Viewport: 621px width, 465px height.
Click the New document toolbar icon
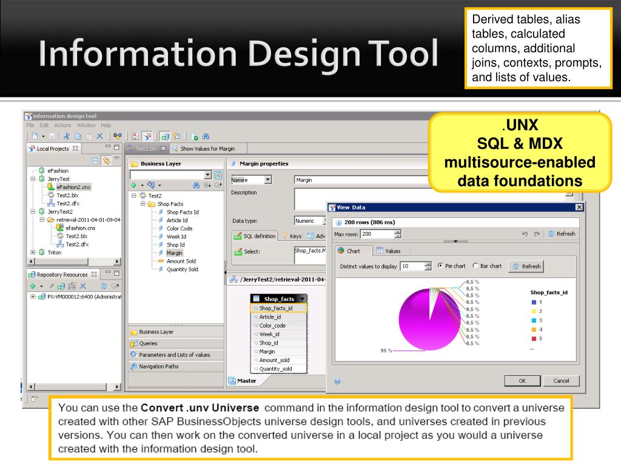click(x=35, y=136)
